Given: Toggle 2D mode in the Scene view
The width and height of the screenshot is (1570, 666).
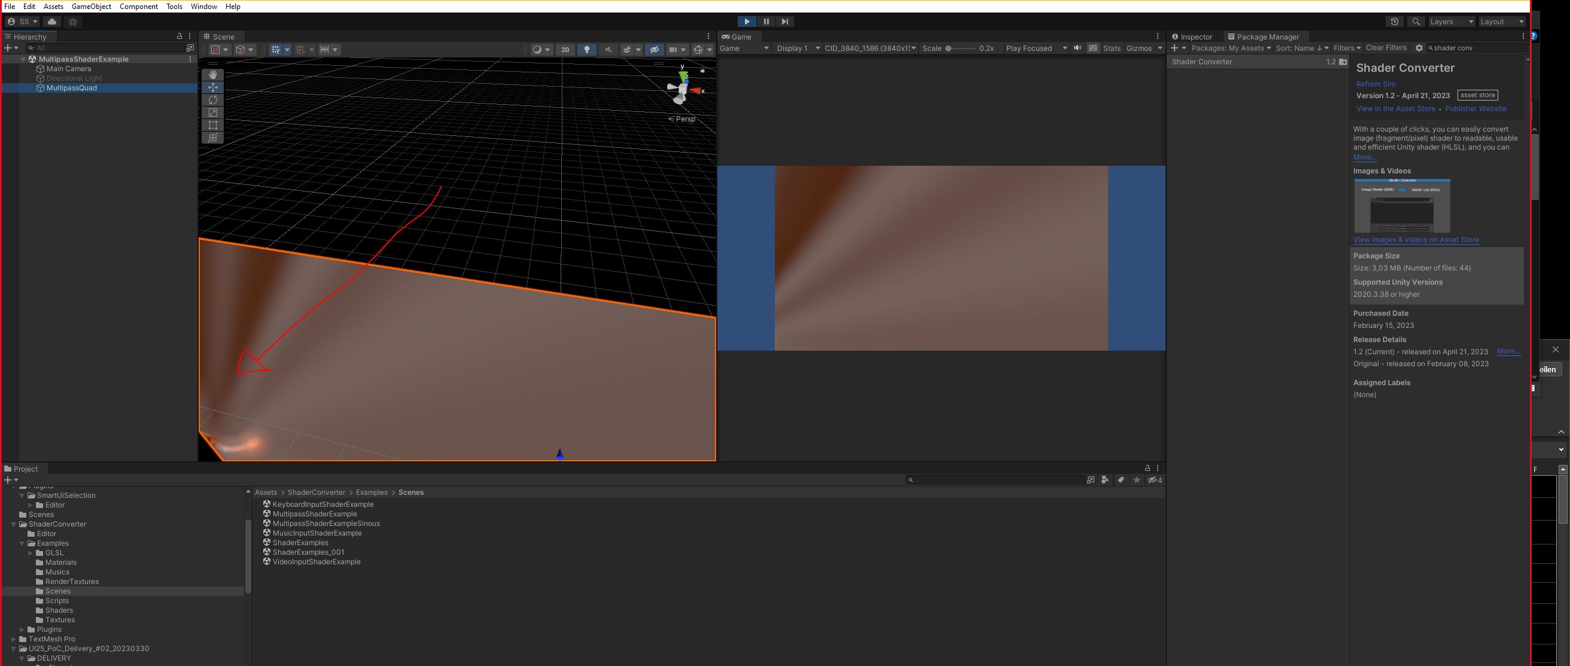Looking at the screenshot, I should (564, 49).
